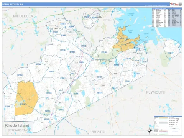The width and height of the screenshot is (184, 138).
Task: Click the 'NORFOLK COUNTY, MA' title text
Action: pyautogui.click(x=12, y=4)
